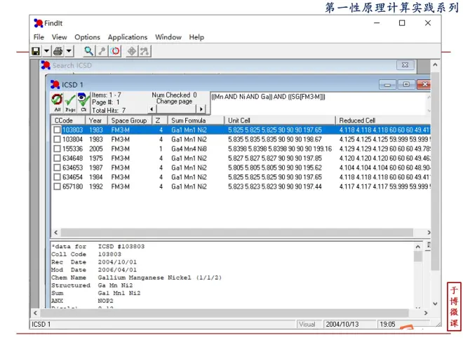
Task: Open the Options menu
Action: tap(88, 37)
